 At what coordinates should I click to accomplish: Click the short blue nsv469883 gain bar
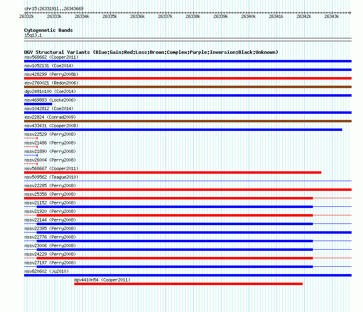click(38, 104)
